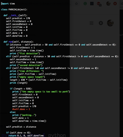Click the print "time difference: " line
This screenshot has width=123, height=137.
tap(27, 71)
